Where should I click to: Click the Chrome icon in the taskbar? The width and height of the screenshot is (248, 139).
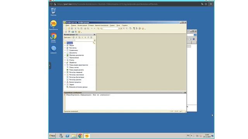(80, 136)
